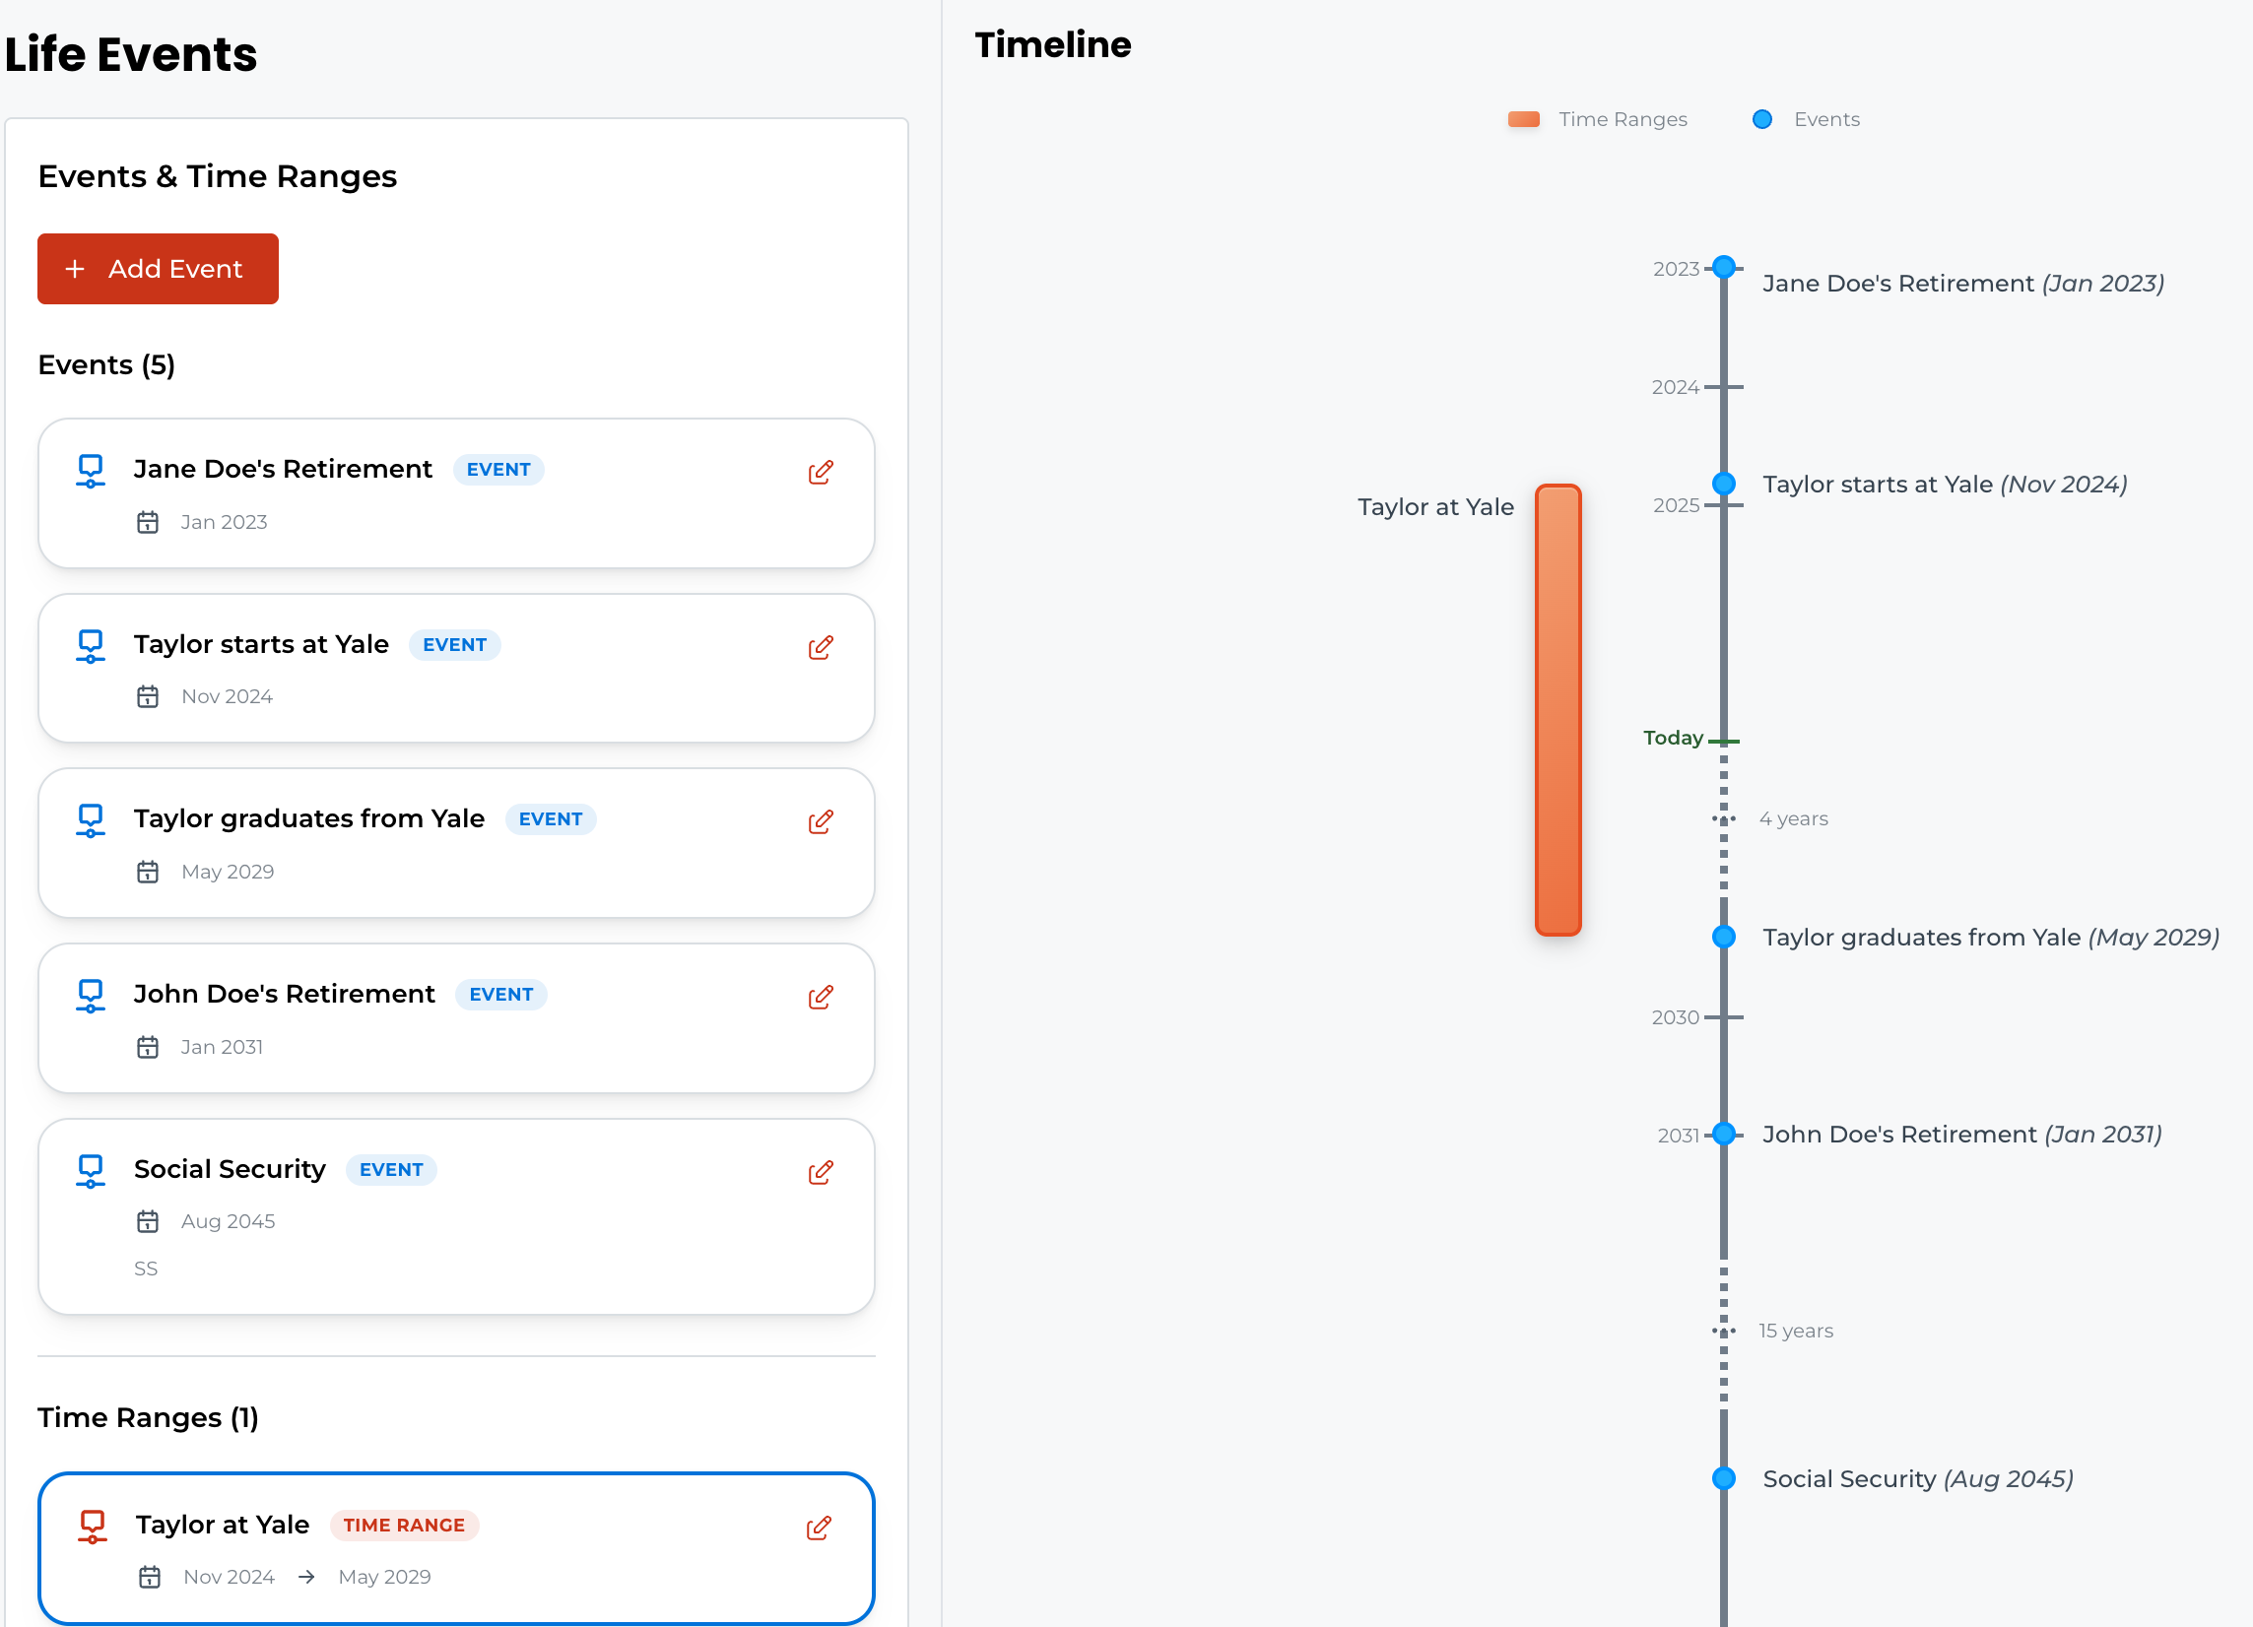Expand the 15 years collapsed gap
The height and width of the screenshot is (1627, 2253).
coord(1724,1331)
